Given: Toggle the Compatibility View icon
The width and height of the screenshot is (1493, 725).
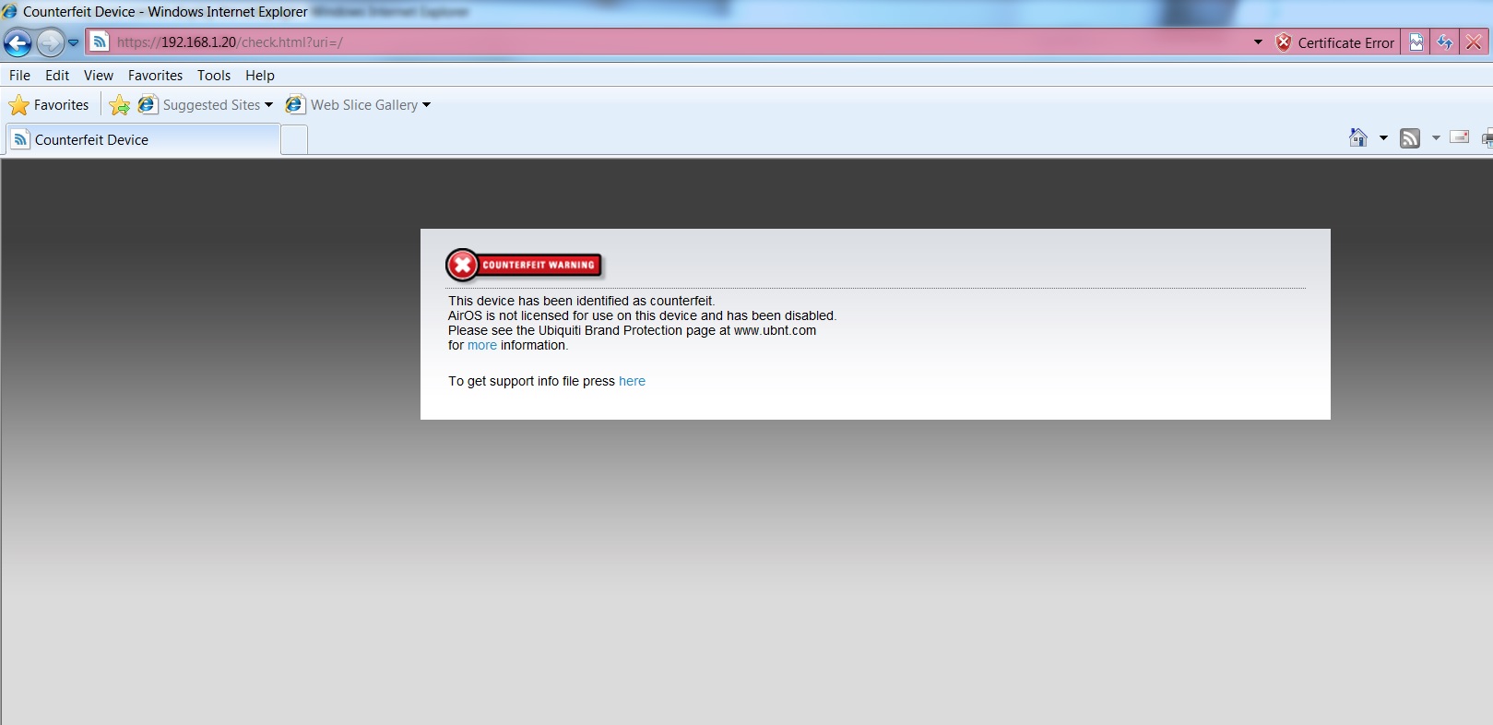Looking at the screenshot, I should coord(1416,42).
